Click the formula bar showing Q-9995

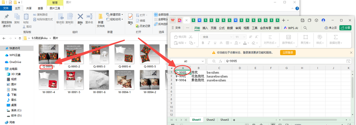[285, 61]
